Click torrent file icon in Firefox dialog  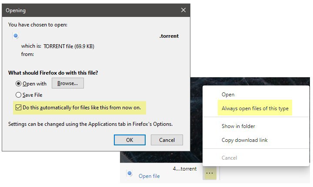tap(16, 36)
